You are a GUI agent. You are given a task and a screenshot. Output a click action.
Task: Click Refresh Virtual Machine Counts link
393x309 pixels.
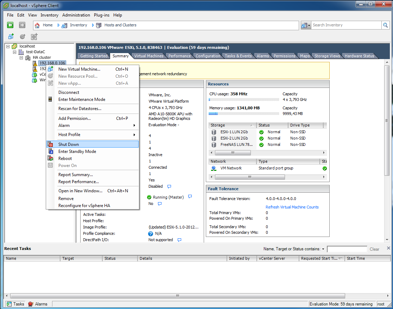[292, 207]
